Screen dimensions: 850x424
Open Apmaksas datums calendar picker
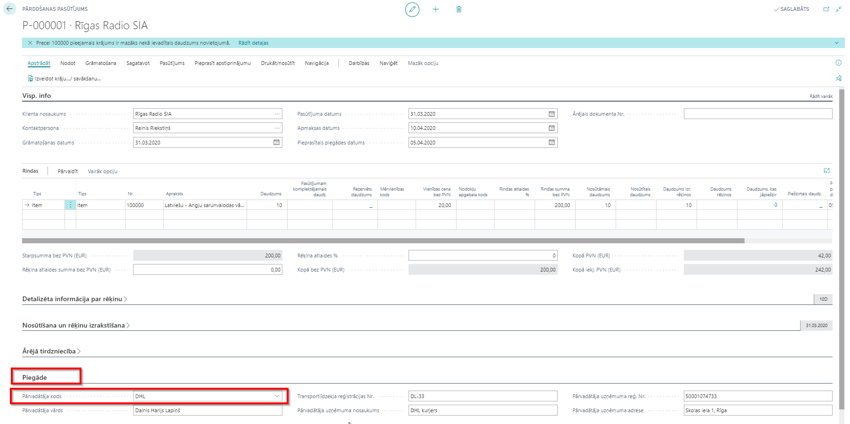(552, 128)
